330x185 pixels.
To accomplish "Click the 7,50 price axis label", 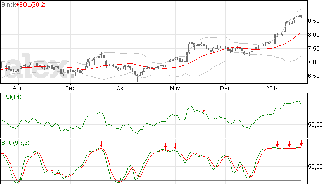I will (x=314, y=49).
